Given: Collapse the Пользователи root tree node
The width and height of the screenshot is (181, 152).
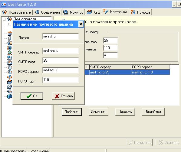Looking at the screenshot, I should point(4,19).
